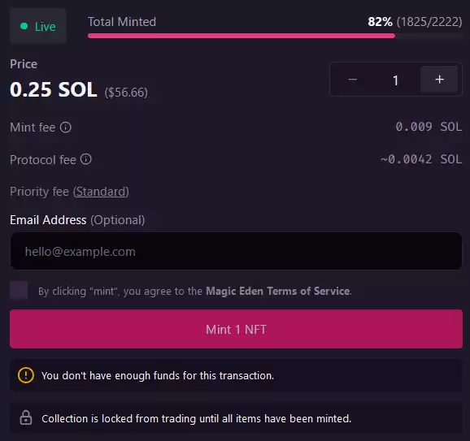Click the Live status badge
470x441 pixels.
(38, 26)
